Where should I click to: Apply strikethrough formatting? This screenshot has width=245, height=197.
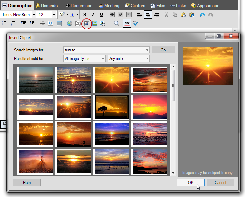[112, 15]
